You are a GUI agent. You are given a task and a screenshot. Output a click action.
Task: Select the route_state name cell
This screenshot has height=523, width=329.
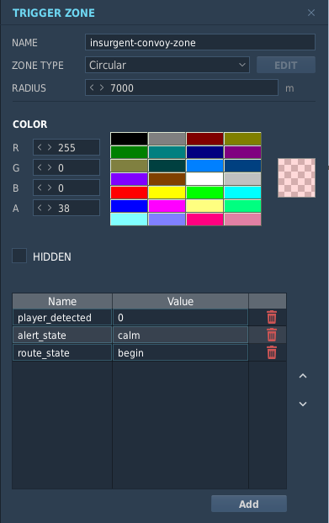coord(62,352)
